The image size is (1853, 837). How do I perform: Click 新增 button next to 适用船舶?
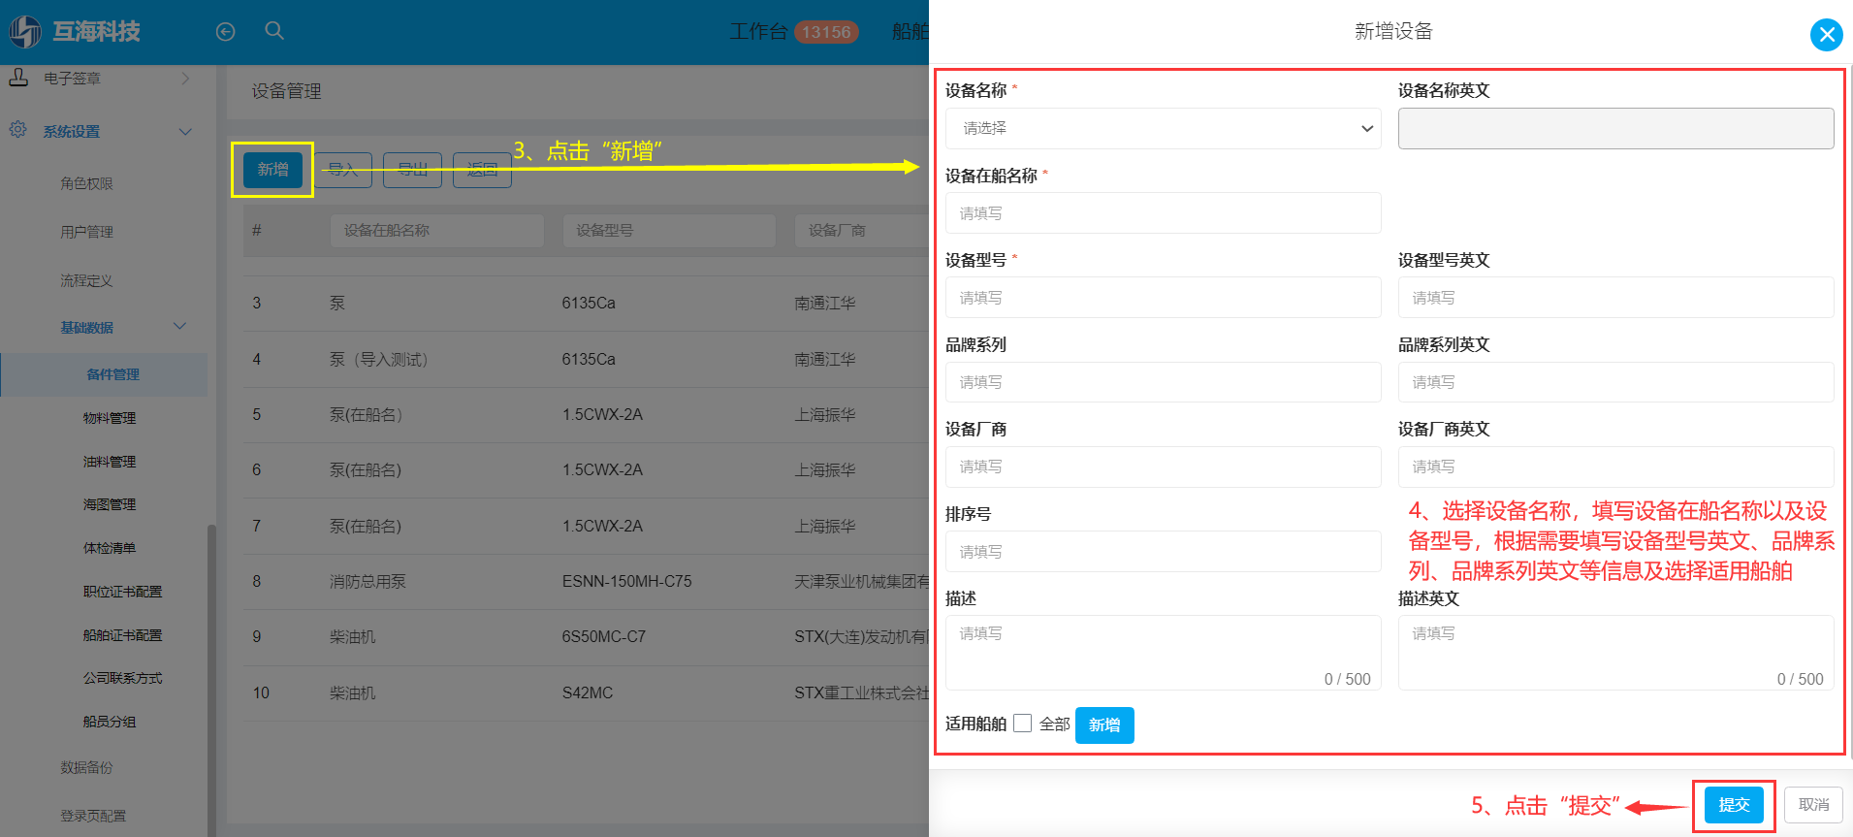(x=1104, y=724)
